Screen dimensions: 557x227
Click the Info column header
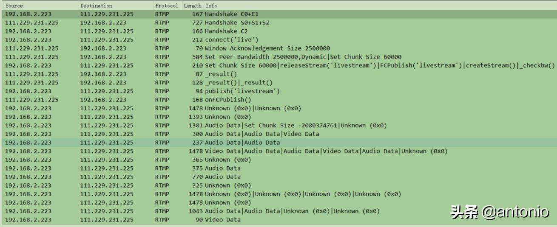click(x=211, y=6)
